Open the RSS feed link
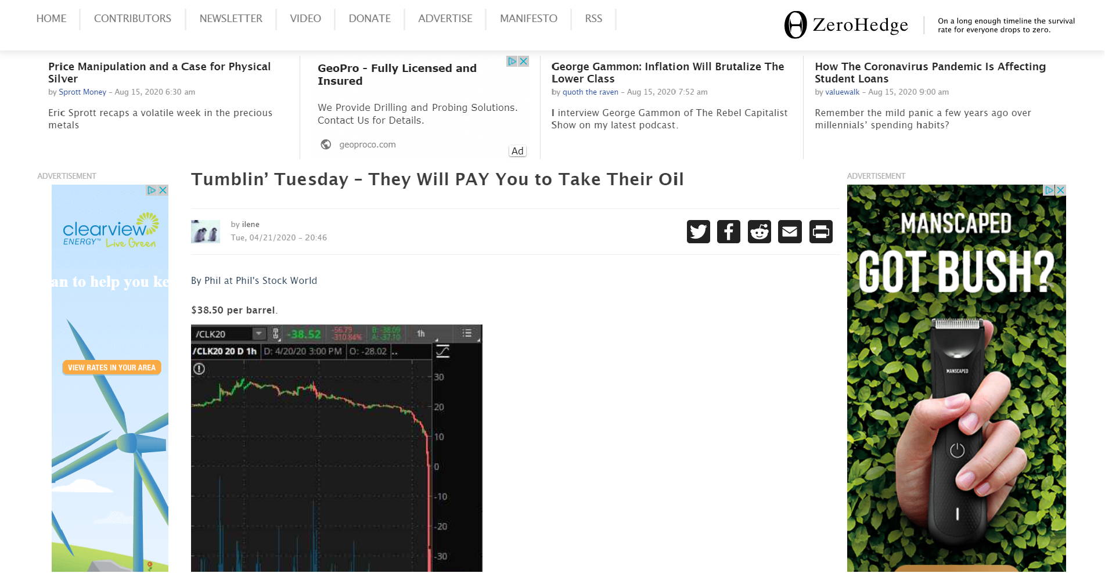This screenshot has width=1105, height=573. tap(593, 19)
